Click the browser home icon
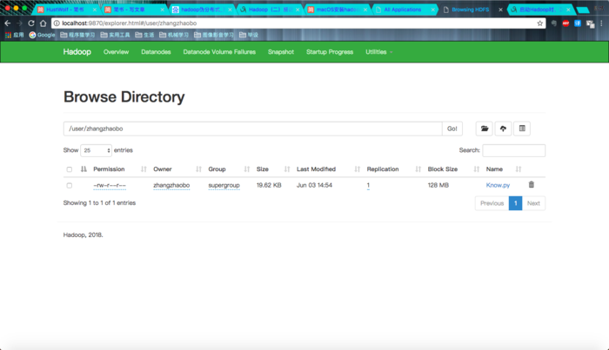The width and height of the screenshot is (609, 350). coord(43,23)
